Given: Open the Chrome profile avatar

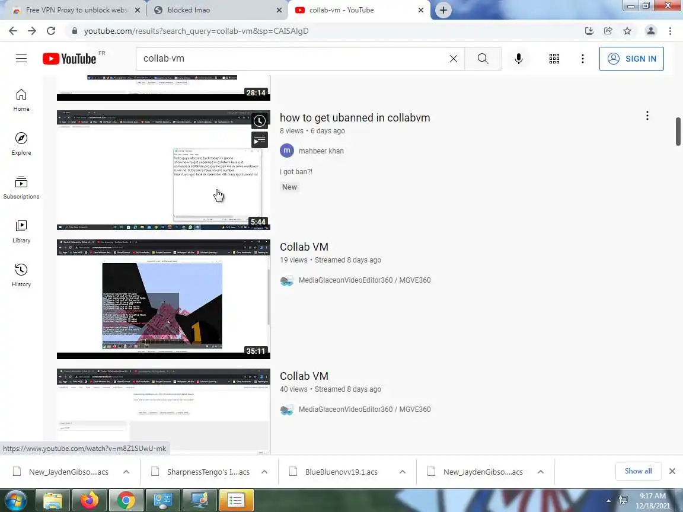Looking at the screenshot, I should (x=651, y=31).
